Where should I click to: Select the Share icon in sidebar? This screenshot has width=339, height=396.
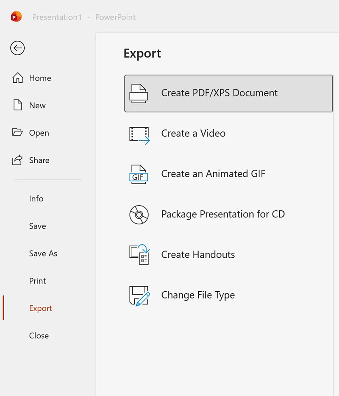(x=18, y=160)
